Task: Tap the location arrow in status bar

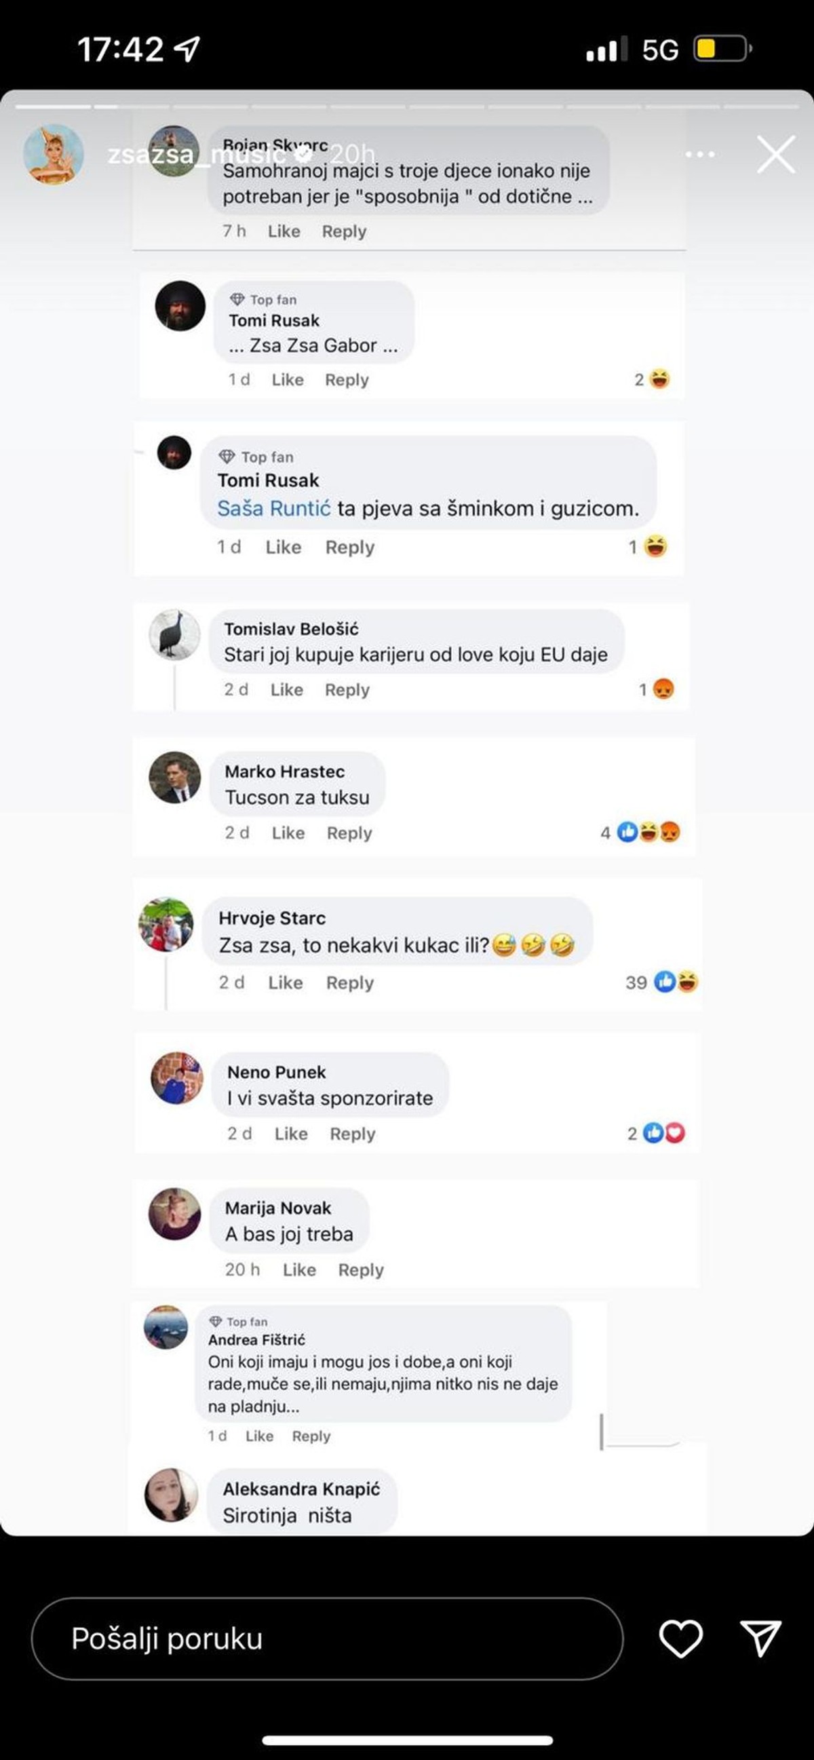Action: click(x=187, y=48)
